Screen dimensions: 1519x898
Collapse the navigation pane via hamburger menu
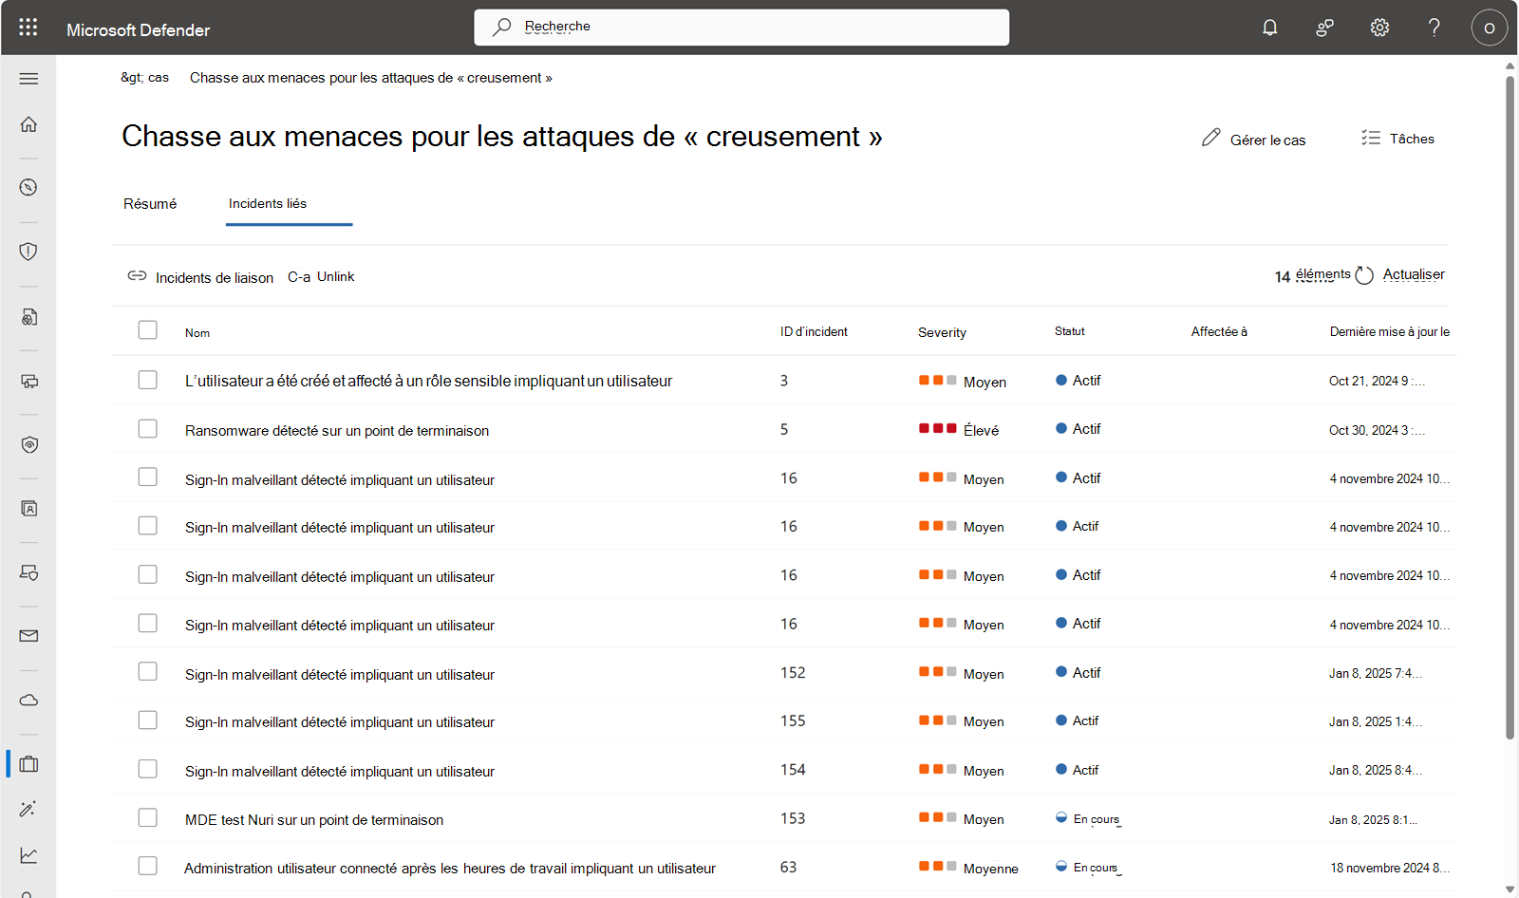(28, 79)
